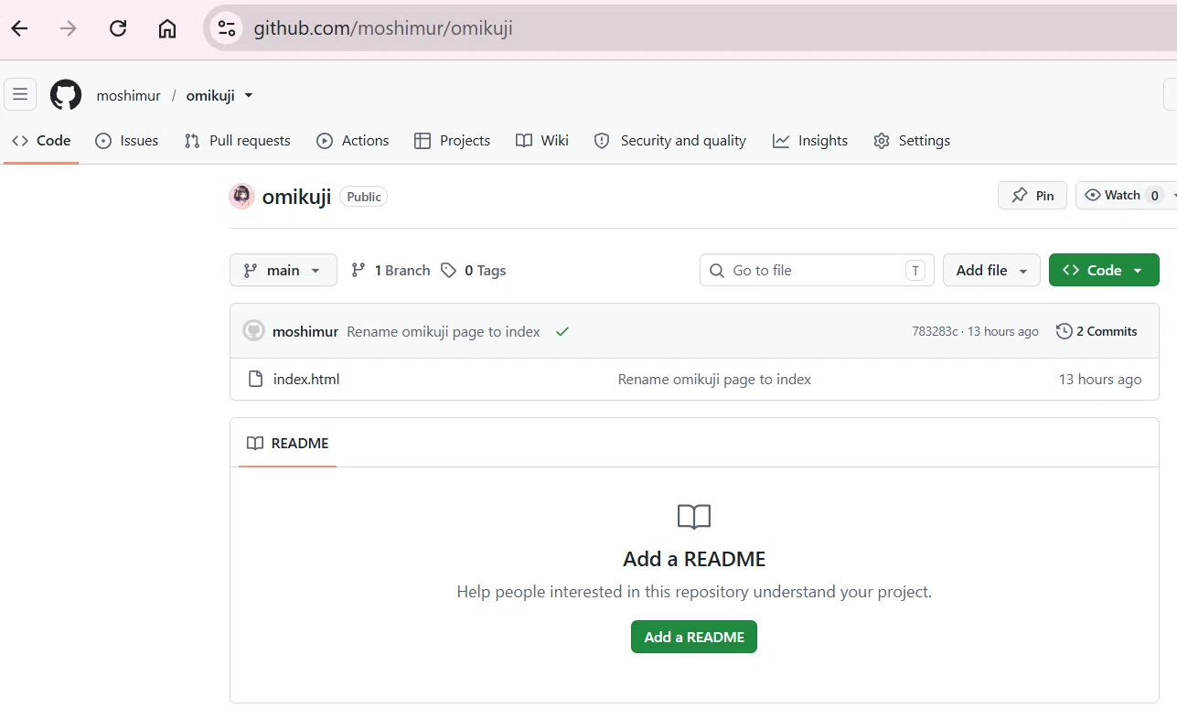
Task: Open the hamburger navigation menu
Action: 20,94
